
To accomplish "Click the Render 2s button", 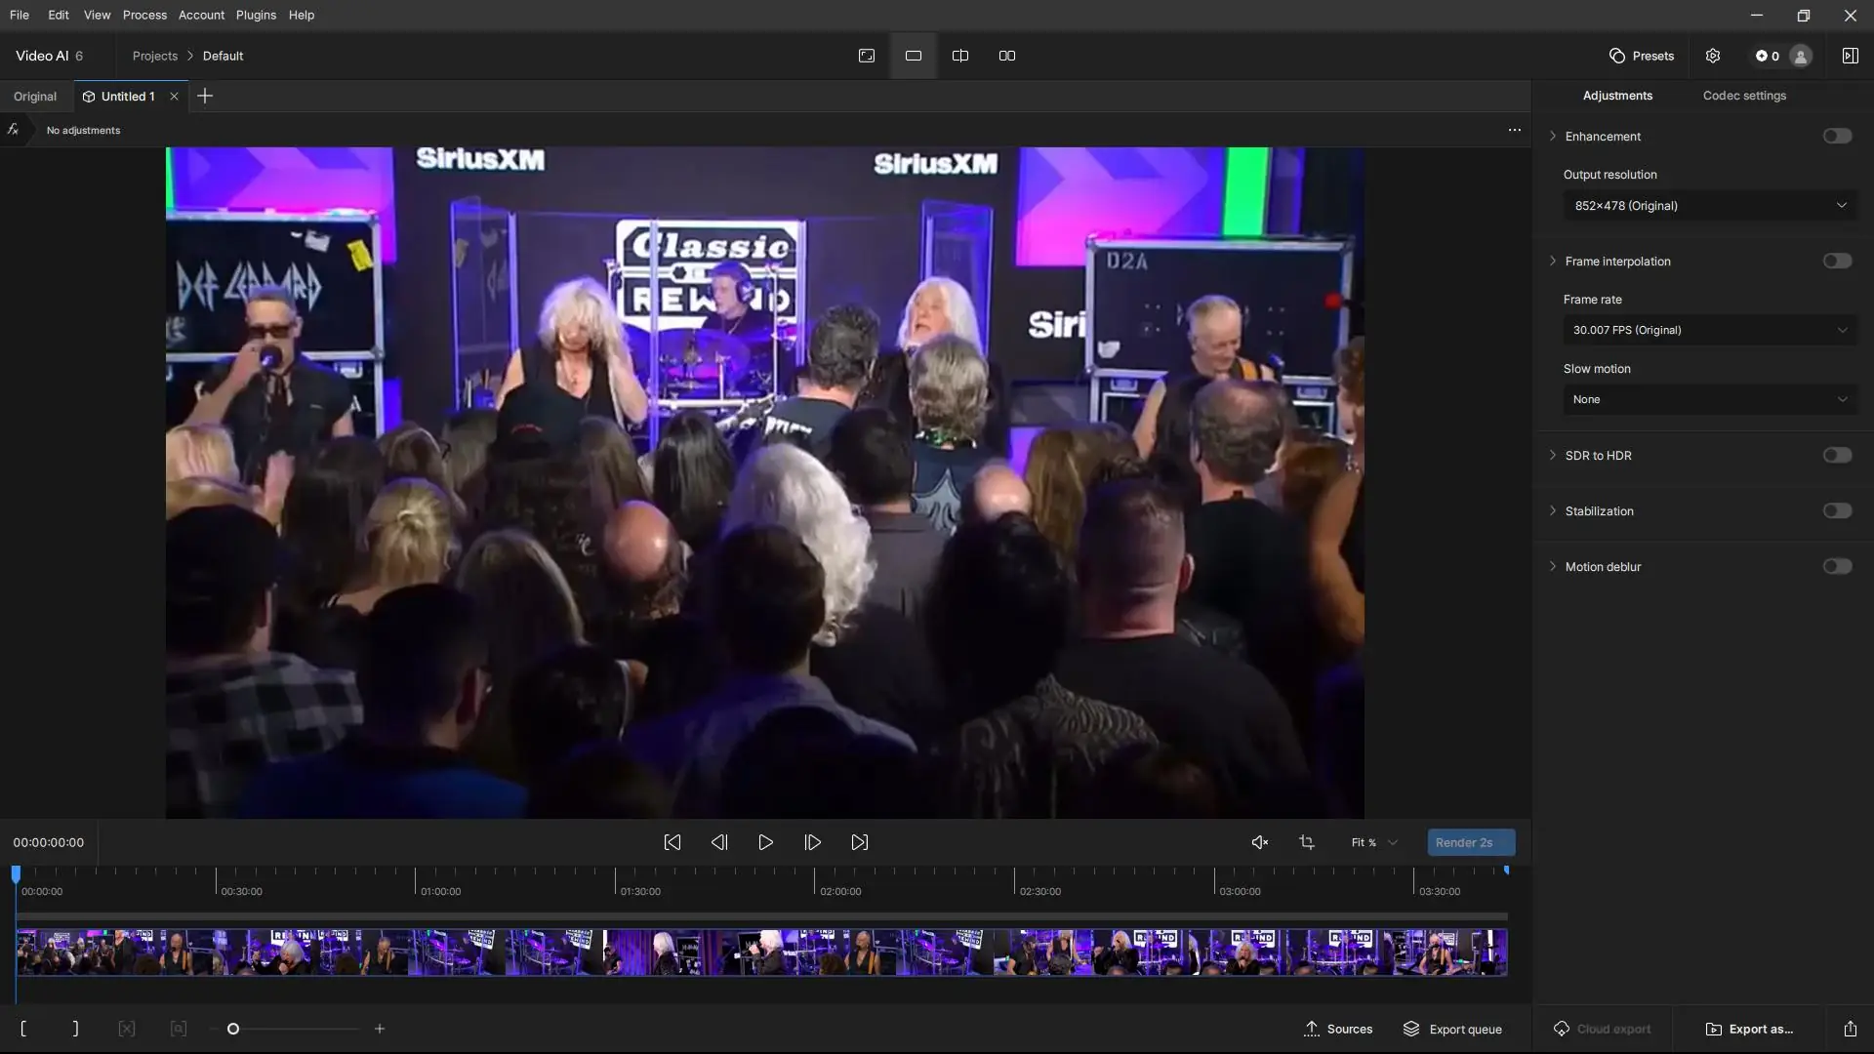I will point(1471,842).
